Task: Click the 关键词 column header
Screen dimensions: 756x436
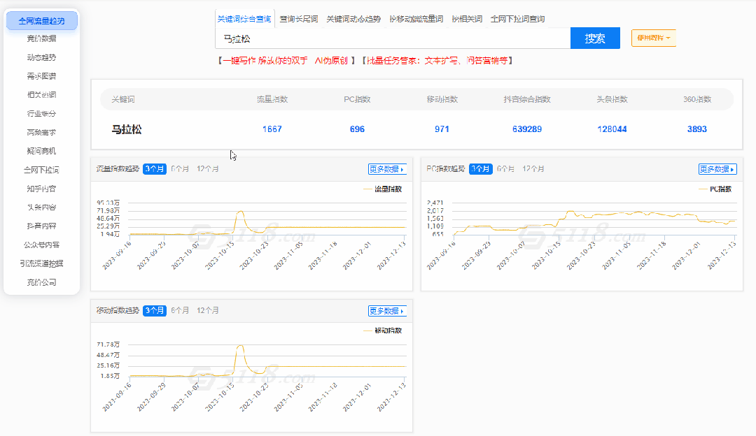Action: 123,100
